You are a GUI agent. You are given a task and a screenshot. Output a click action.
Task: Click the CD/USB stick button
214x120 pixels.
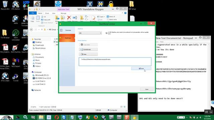tap(88, 49)
